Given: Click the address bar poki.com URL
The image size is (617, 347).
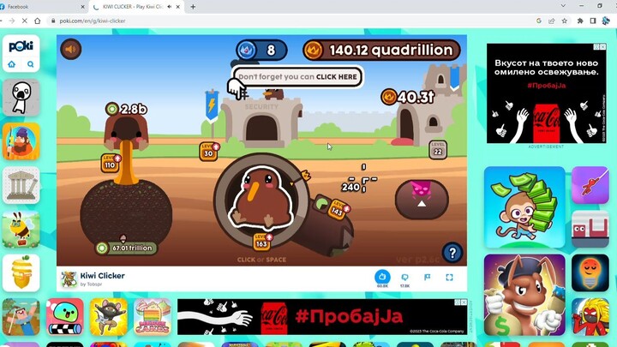Looking at the screenshot, I should click(93, 21).
